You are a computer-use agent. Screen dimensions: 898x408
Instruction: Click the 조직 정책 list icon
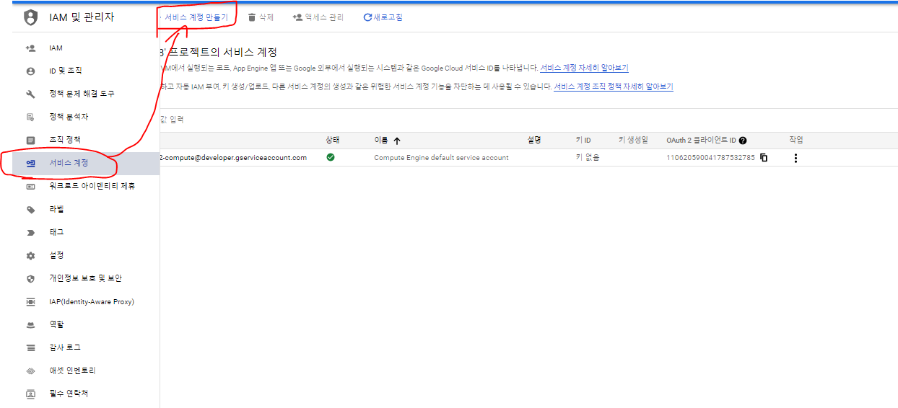click(30, 140)
